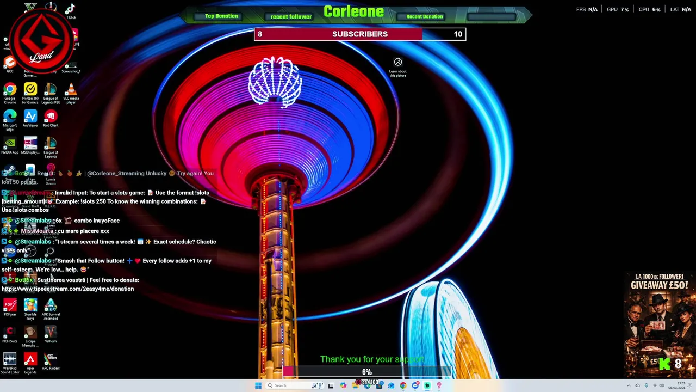Launch Escape Memoirs game icon

point(30,337)
